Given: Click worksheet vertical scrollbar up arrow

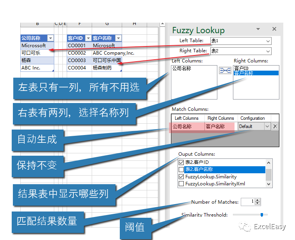Looking at the screenshot, I should click(162, 24).
